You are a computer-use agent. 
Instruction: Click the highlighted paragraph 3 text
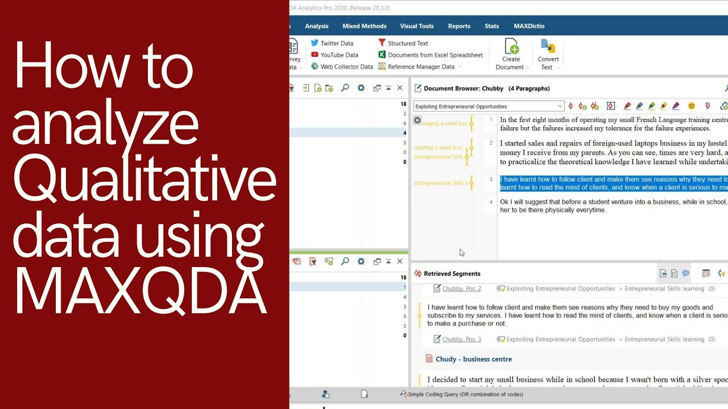[614, 183]
